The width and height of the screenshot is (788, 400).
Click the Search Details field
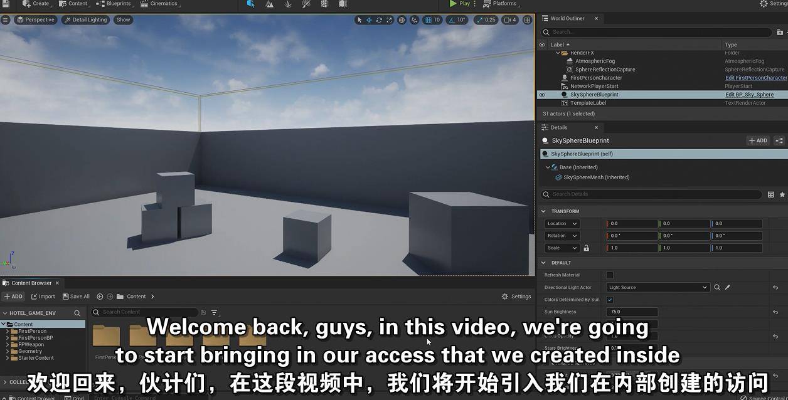click(651, 194)
